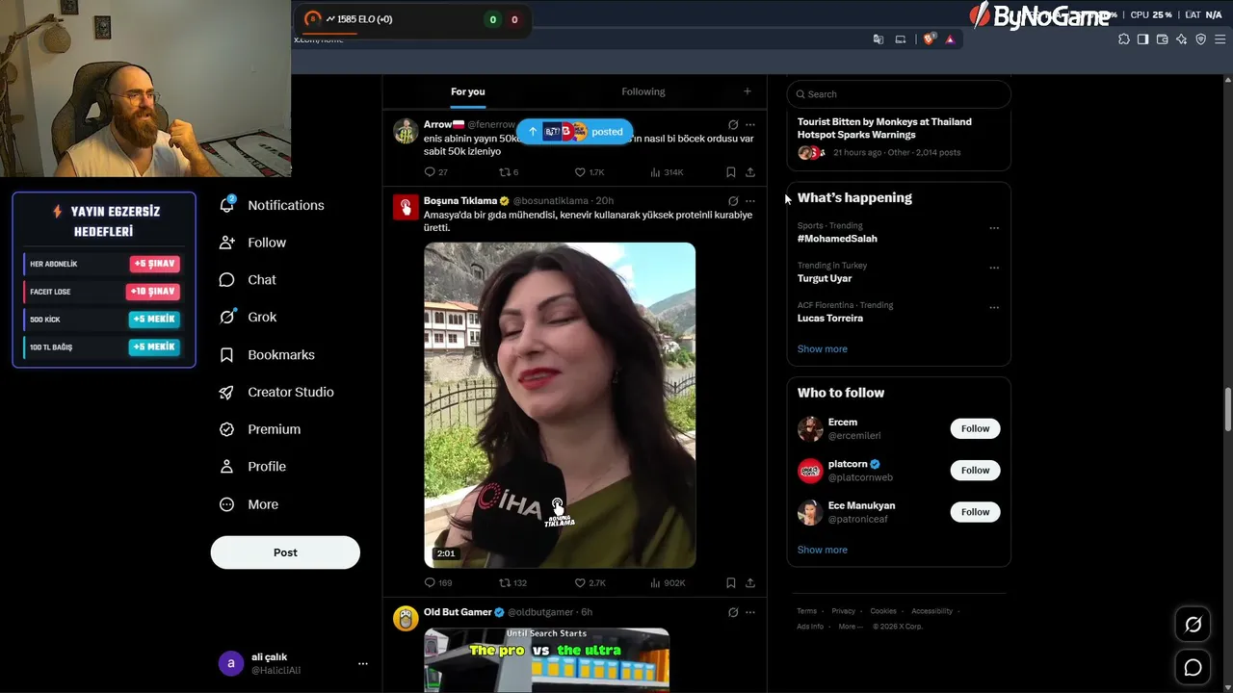The image size is (1233, 693).
Task: Open Brave Shields icon in address bar
Action: (930, 39)
